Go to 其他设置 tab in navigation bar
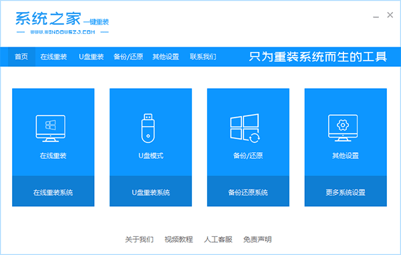 (x=166, y=57)
